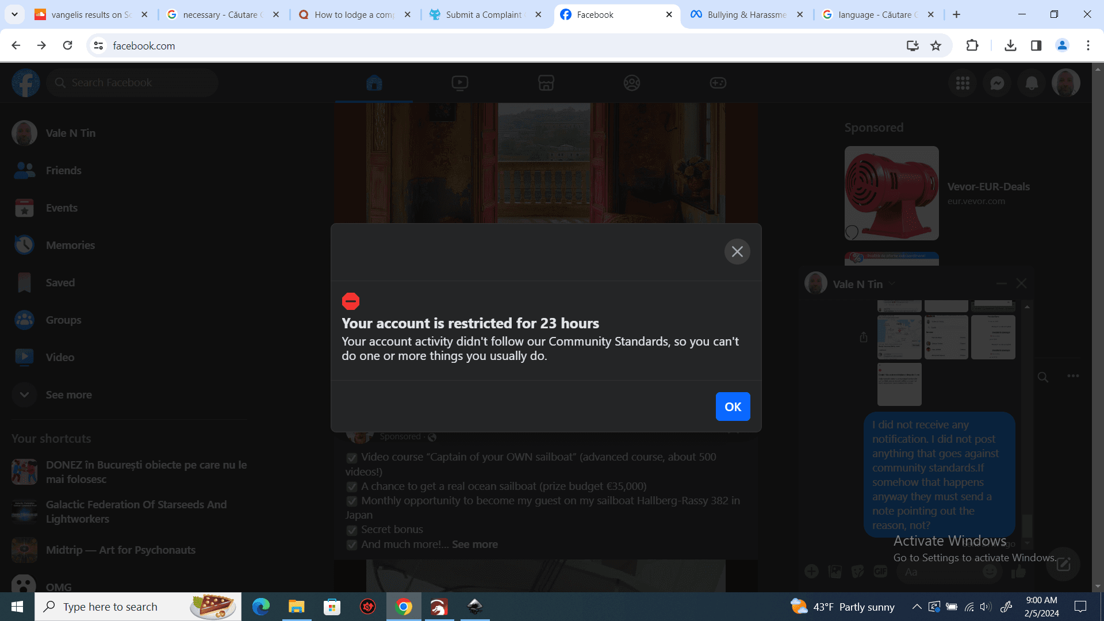Open the Vevor red siren ad thumbnail
The image size is (1104, 621).
[891, 193]
